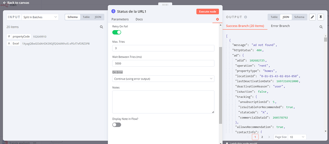Open the Error Branch tab
The height and width of the screenshot is (144, 329).
pyautogui.click(x=280, y=26)
